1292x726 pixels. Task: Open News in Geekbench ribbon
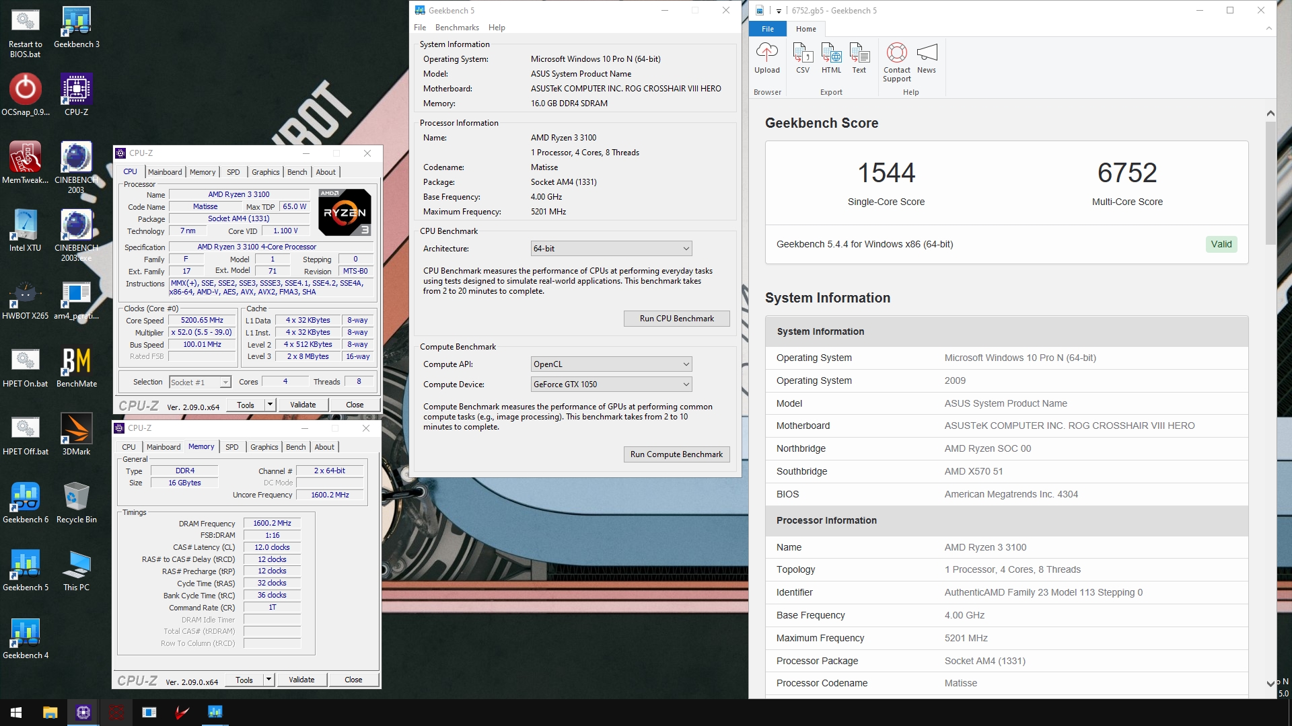927,58
